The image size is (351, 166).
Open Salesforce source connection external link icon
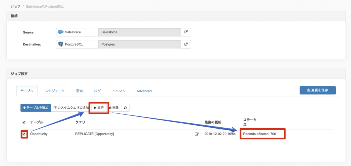[186, 32]
